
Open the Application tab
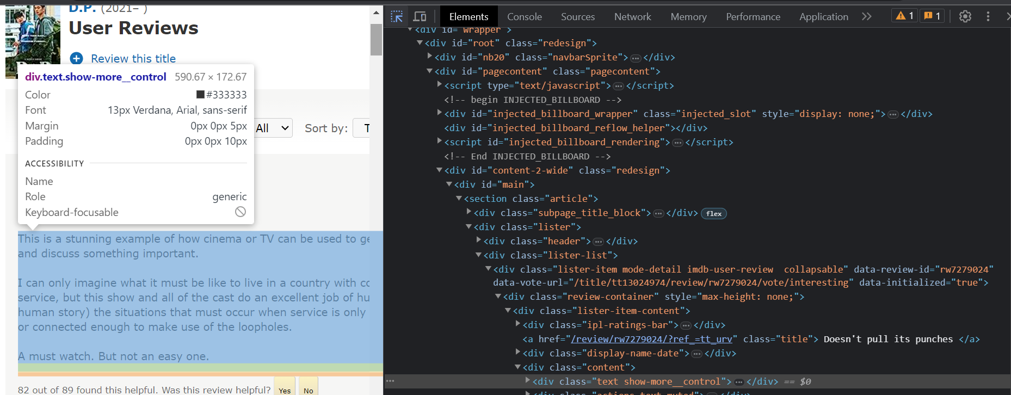pos(824,17)
